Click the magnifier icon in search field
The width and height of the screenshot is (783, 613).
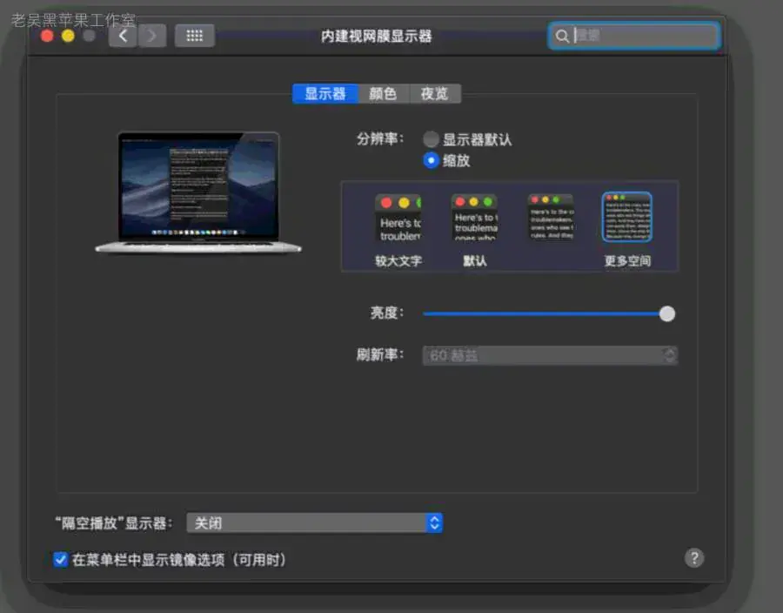562,36
